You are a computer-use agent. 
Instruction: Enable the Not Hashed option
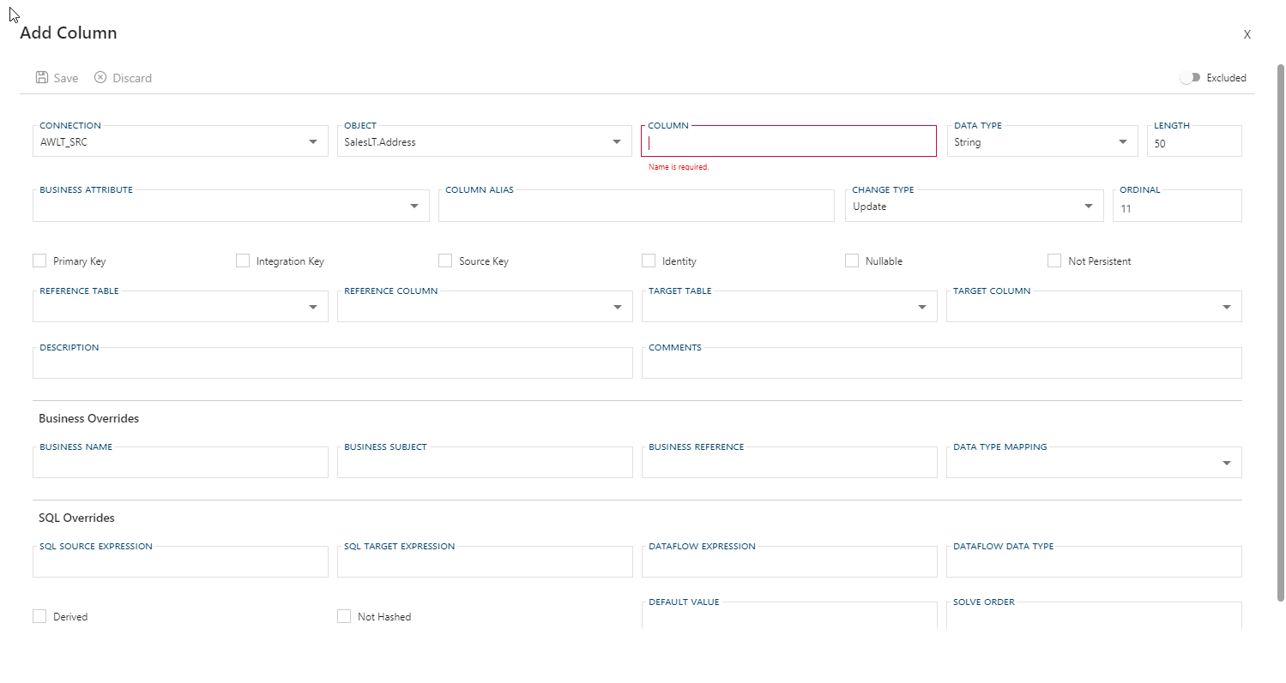pos(344,615)
